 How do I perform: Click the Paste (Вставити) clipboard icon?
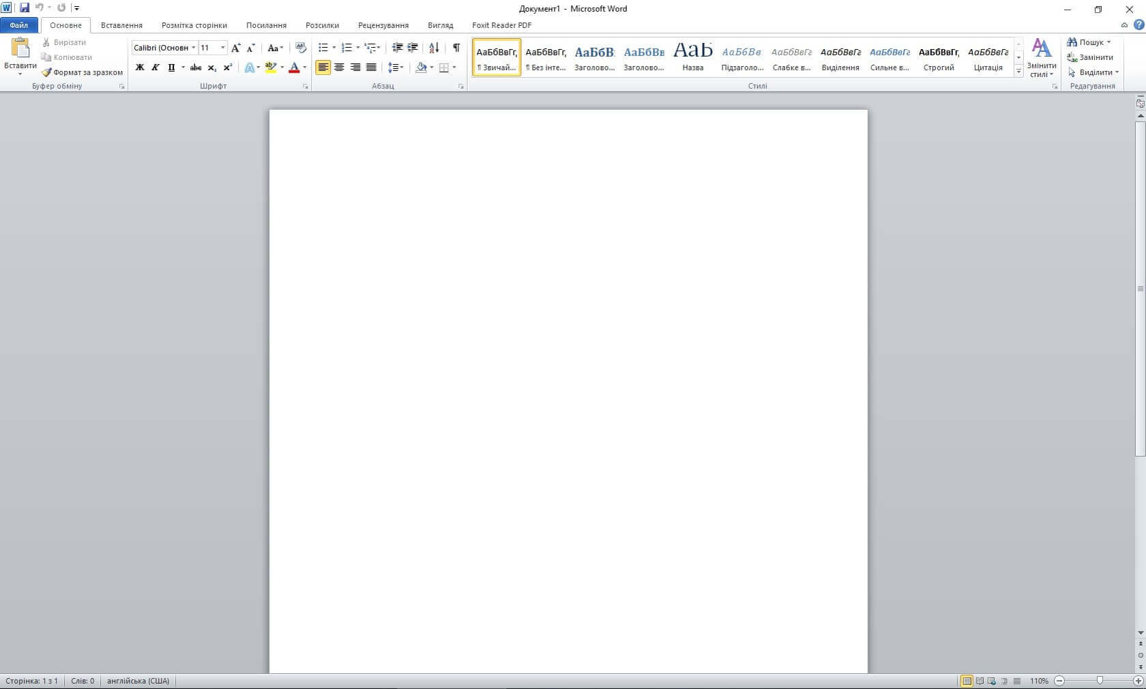[x=20, y=48]
